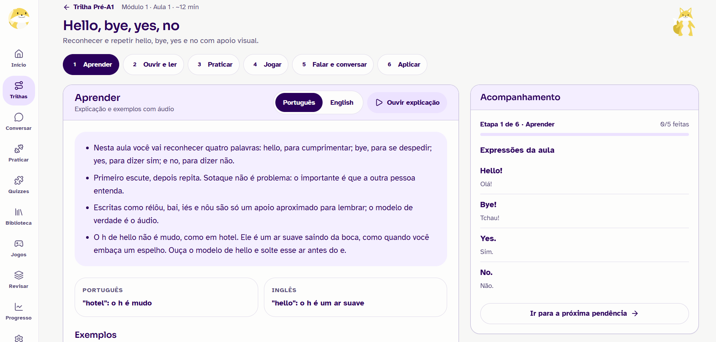Open Conversar chat bubble icon

point(19,117)
